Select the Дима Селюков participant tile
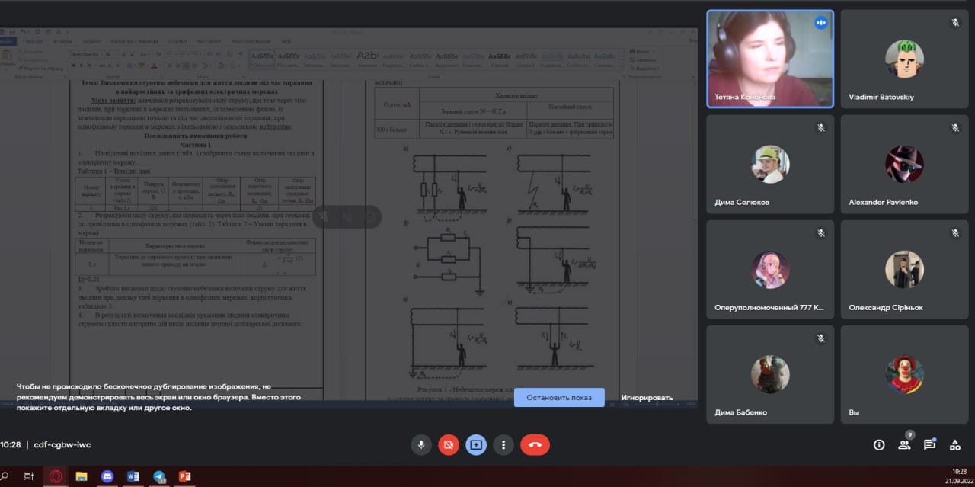The height and width of the screenshot is (487, 975). point(770,165)
